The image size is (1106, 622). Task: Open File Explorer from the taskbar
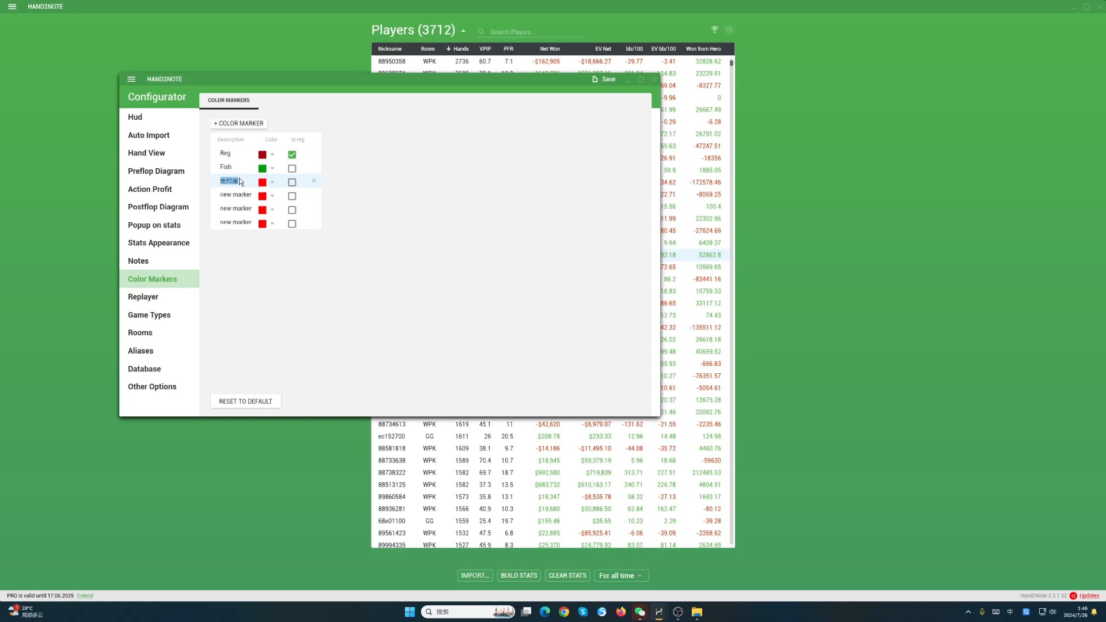[697, 612]
